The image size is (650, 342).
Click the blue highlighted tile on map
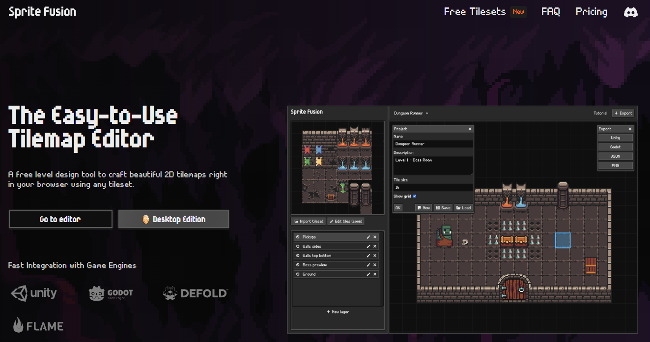coord(563,240)
